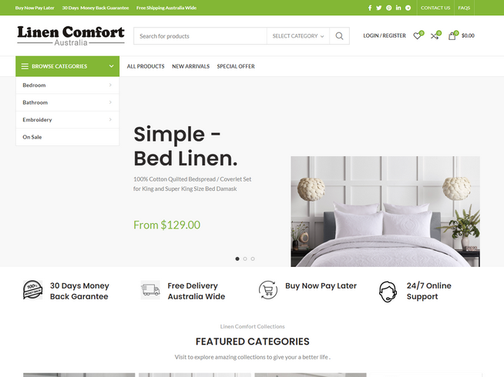Open the Facebook social link
The image size is (504, 377).
coord(370,8)
